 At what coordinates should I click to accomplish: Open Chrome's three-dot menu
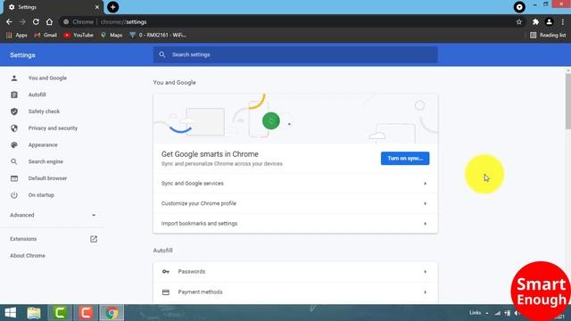pyautogui.click(x=563, y=21)
